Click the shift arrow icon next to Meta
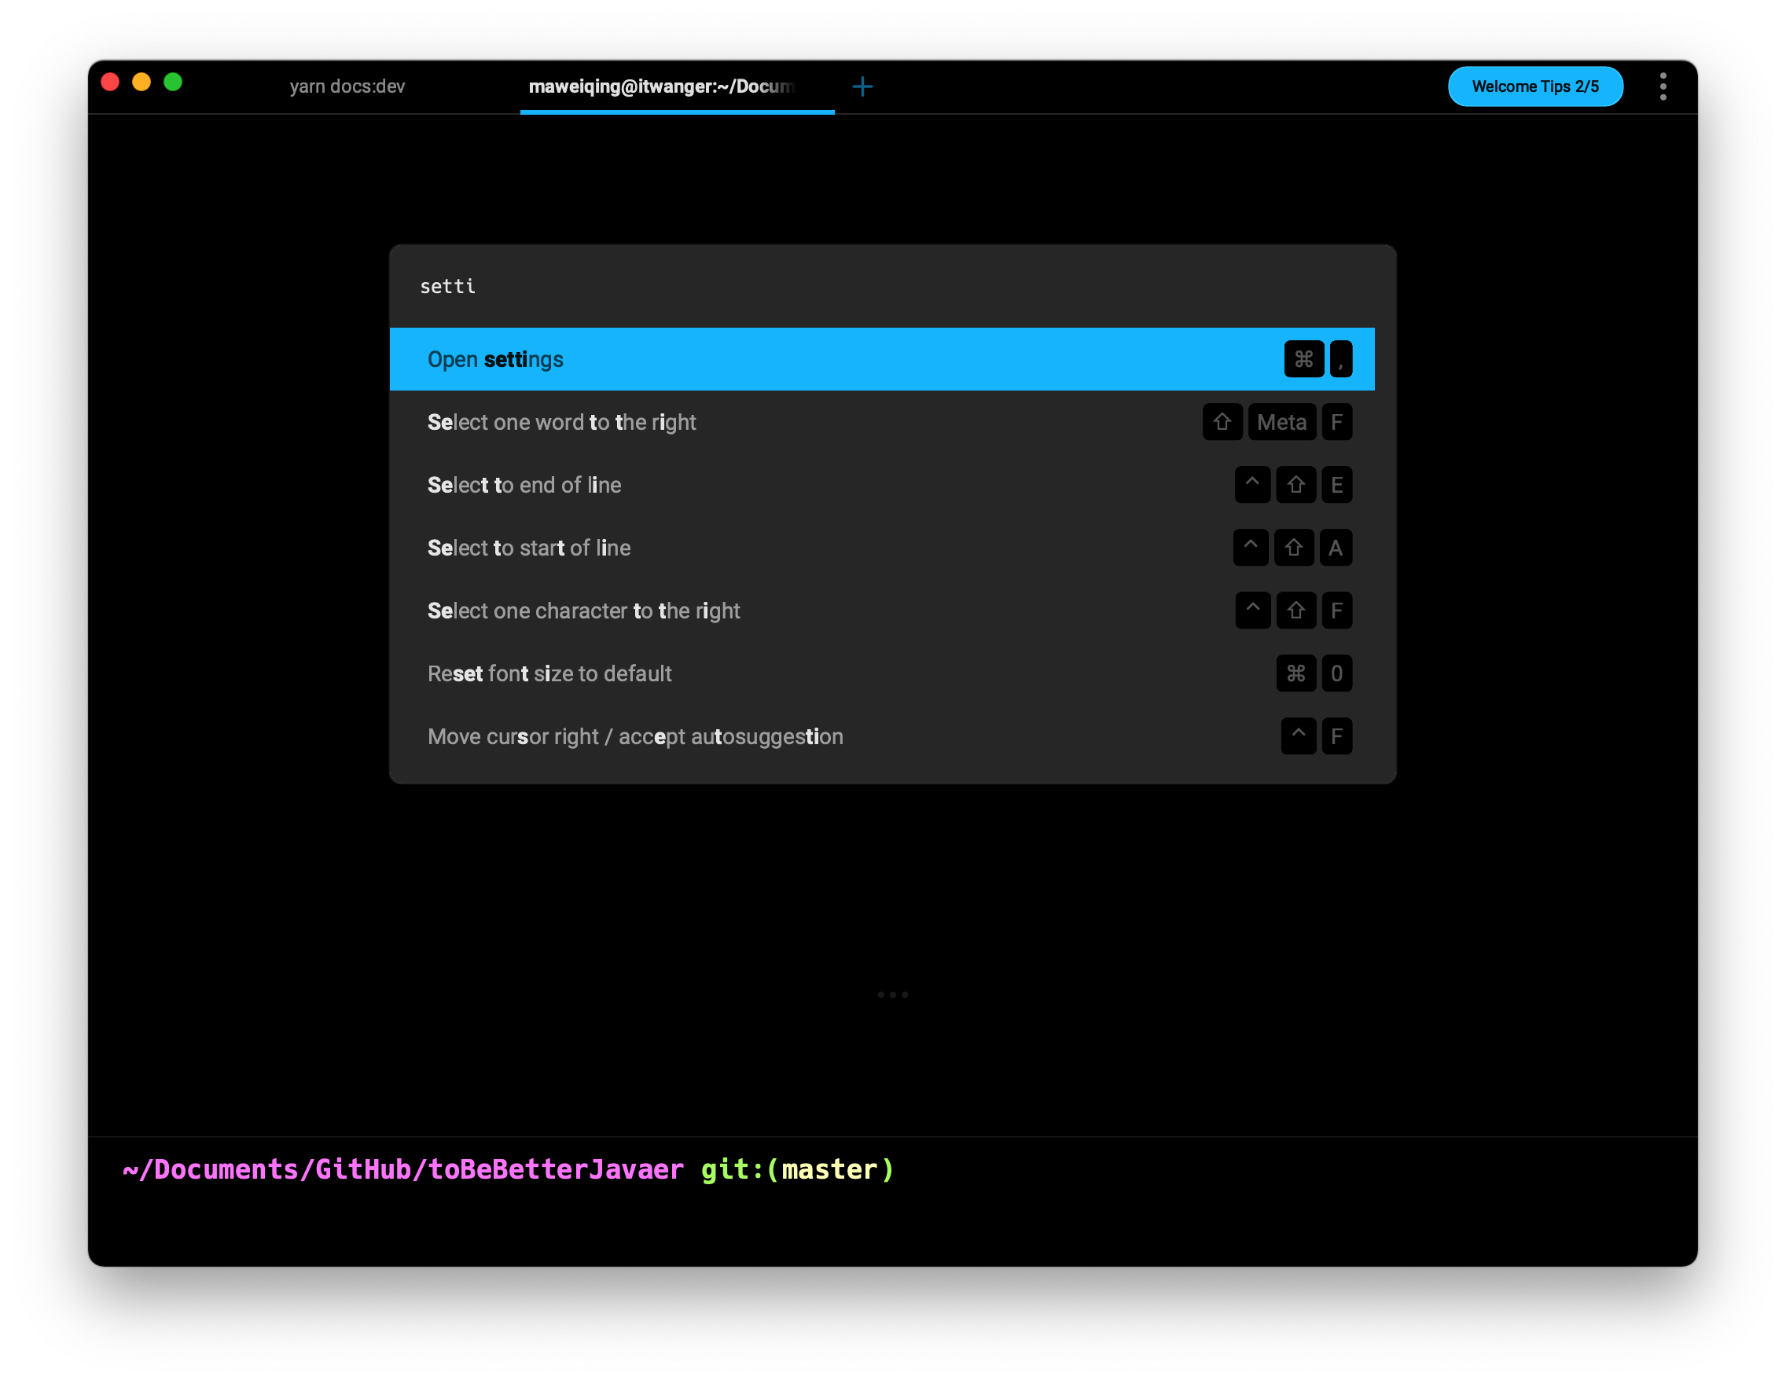This screenshot has height=1383, width=1786. click(1222, 423)
